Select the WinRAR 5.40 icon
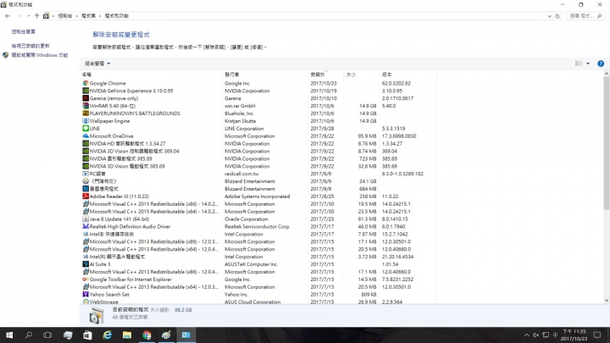The height and width of the screenshot is (343, 610). pyautogui.click(x=86, y=106)
